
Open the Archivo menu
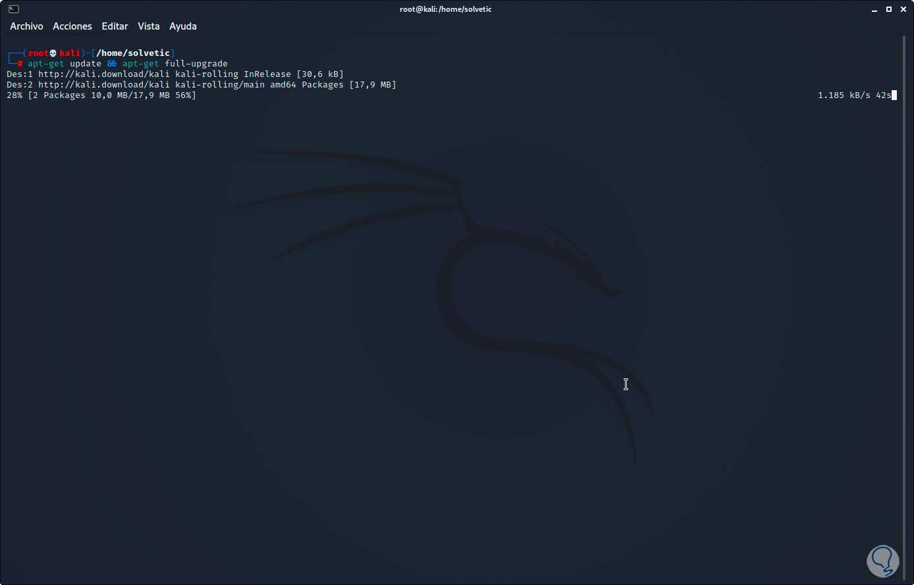click(x=26, y=26)
